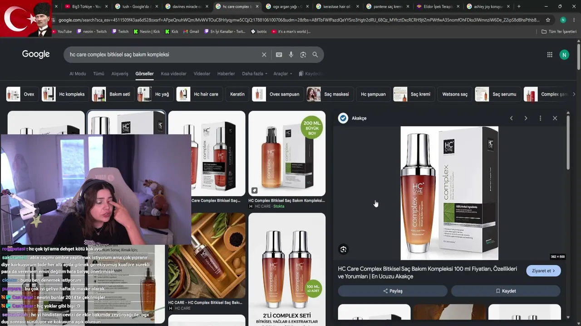Share the image with Paylaş

click(393, 291)
